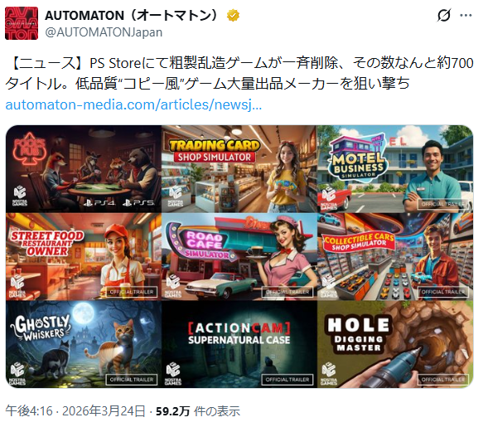Click the 59.2万 件の表示 view count
The image size is (483, 427).
pos(198,411)
